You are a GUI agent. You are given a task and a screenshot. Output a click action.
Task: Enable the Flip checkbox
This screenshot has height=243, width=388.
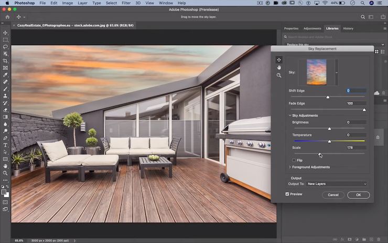(x=294, y=160)
